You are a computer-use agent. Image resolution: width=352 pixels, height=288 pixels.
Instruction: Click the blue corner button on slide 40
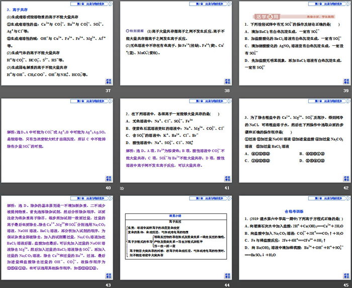[109, 178]
